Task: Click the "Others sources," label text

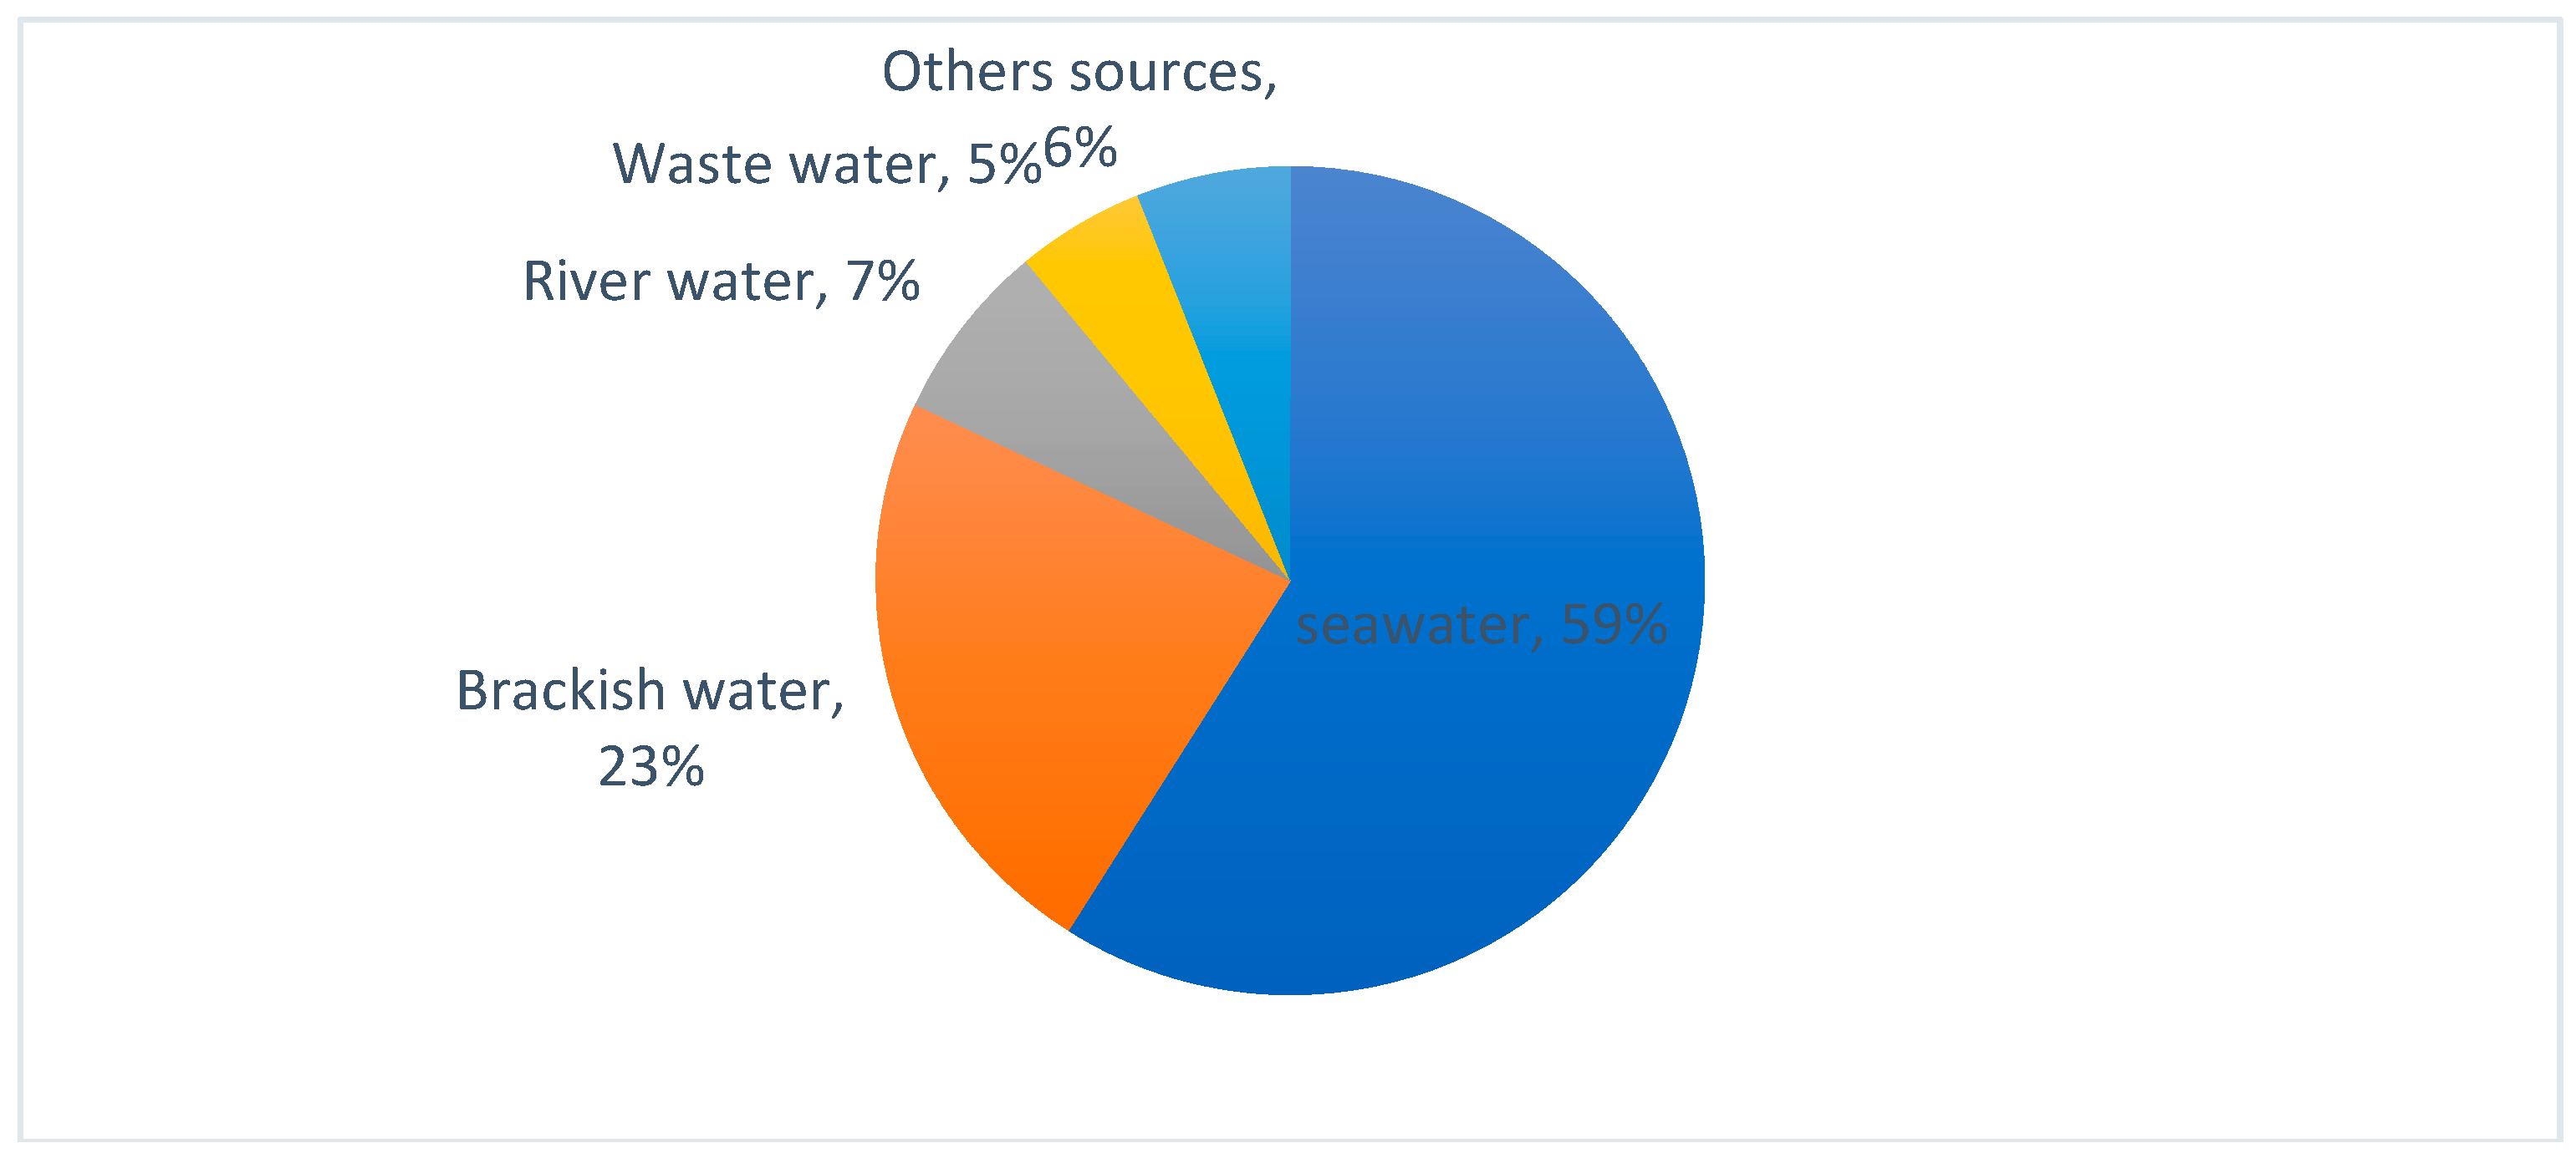Action: [x=1078, y=72]
